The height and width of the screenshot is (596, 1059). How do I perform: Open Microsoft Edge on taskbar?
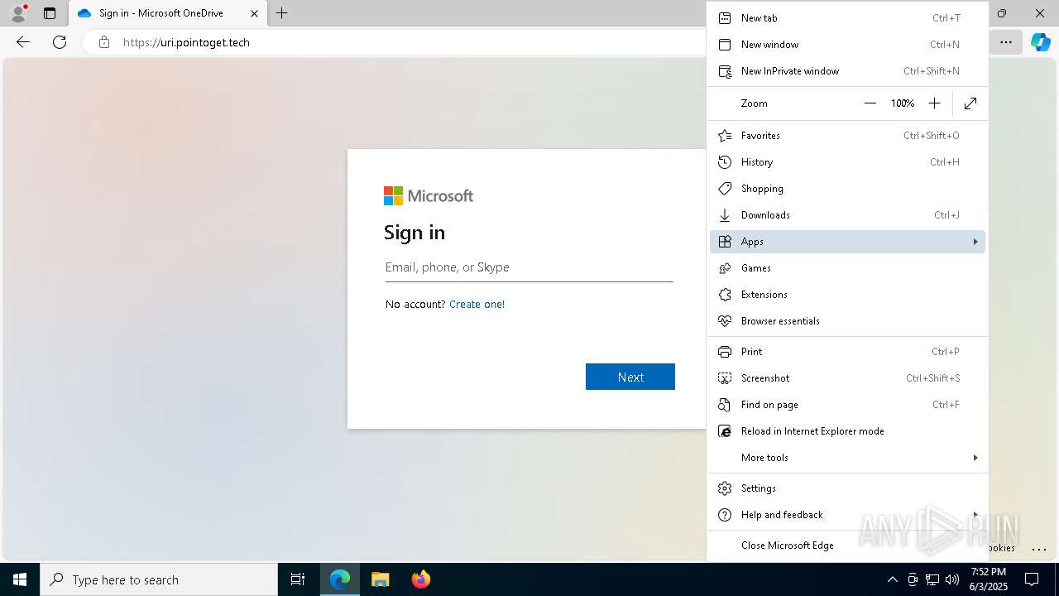click(340, 579)
